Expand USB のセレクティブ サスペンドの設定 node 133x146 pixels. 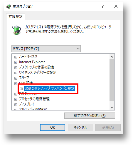[x=21, y=89]
